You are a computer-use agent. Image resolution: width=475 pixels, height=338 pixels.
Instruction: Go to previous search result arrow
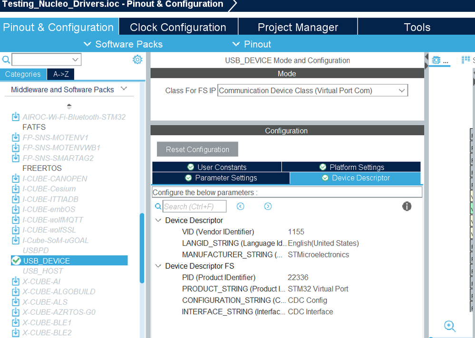[240, 206]
